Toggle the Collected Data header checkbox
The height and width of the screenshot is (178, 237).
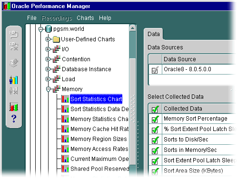tap(155, 109)
